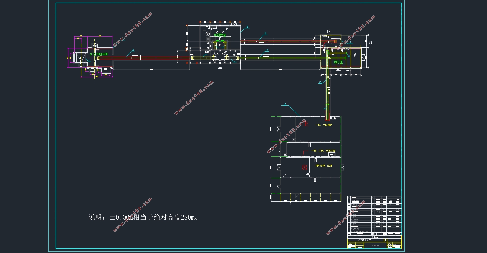487x253 pixels.
Task: Click the green label 矿仓和粗碎室
Action: click(99, 54)
